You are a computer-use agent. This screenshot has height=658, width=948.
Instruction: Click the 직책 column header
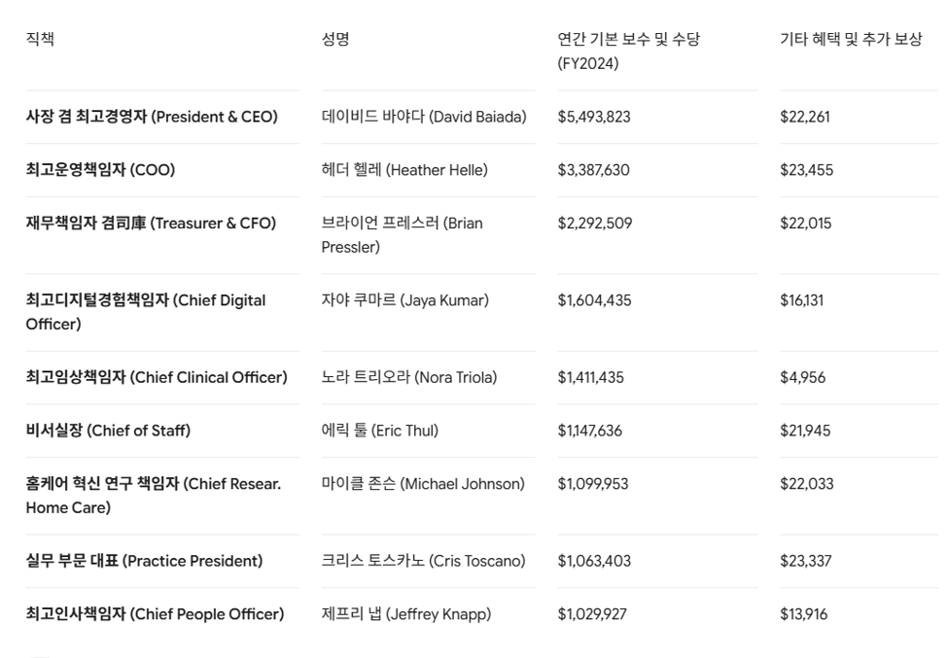click(x=40, y=39)
